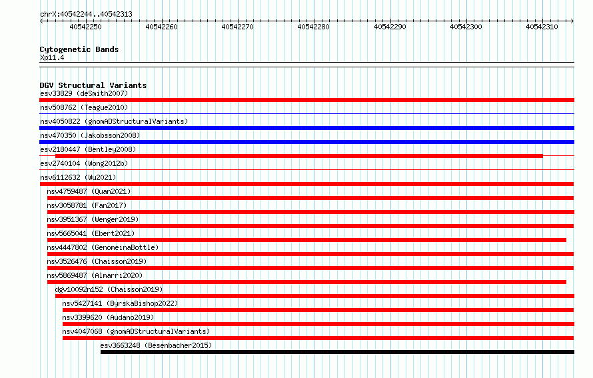Select the thin blue line under nsv508762
The height and width of the screenshot is (378, 593).
click(x=306, y=113)
